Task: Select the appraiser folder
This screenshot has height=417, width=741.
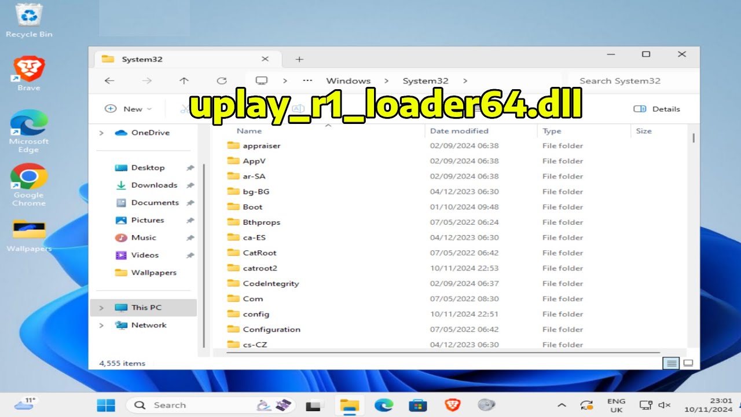Action: point(254,145)
